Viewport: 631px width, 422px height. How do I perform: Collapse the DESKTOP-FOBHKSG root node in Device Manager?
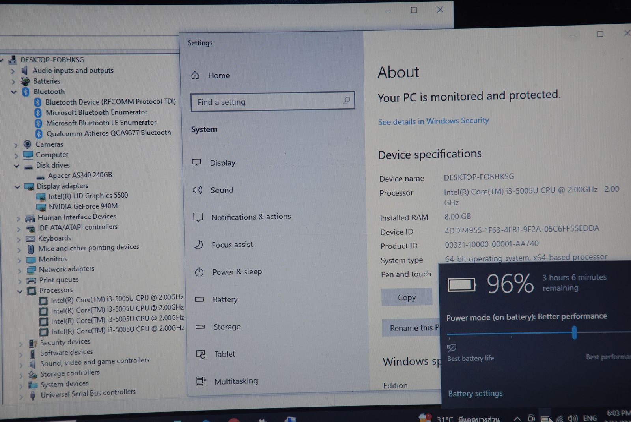[x=2, y=60]
